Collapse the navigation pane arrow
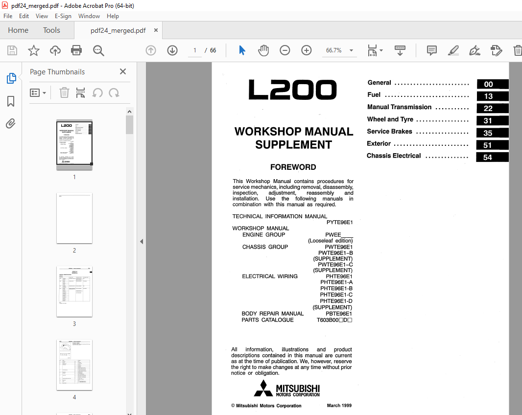The image size is (522, 415). tap(142, 241)
